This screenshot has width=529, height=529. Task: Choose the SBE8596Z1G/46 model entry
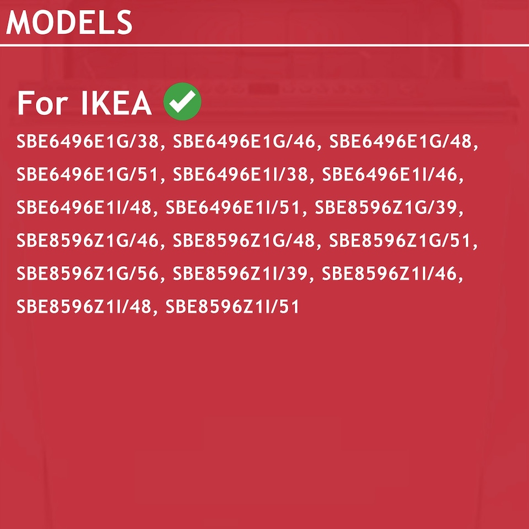click(x=89, y=241)
